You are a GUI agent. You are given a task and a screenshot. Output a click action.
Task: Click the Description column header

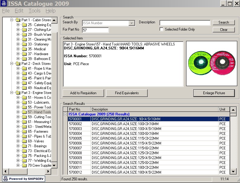coord(154,109)
